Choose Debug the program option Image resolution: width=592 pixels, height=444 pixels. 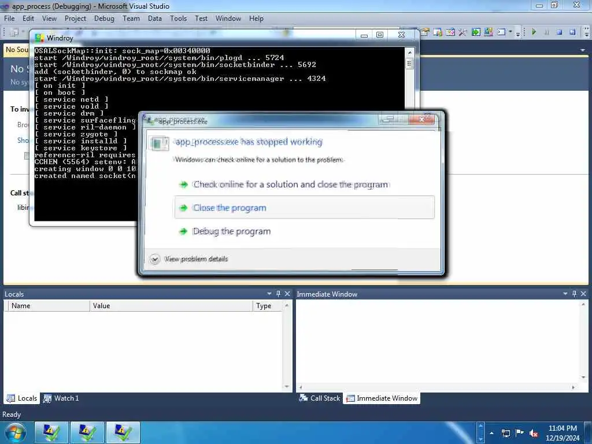click(x=304, y=231)
